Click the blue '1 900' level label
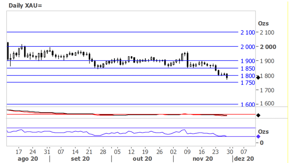 pos(248,61)
